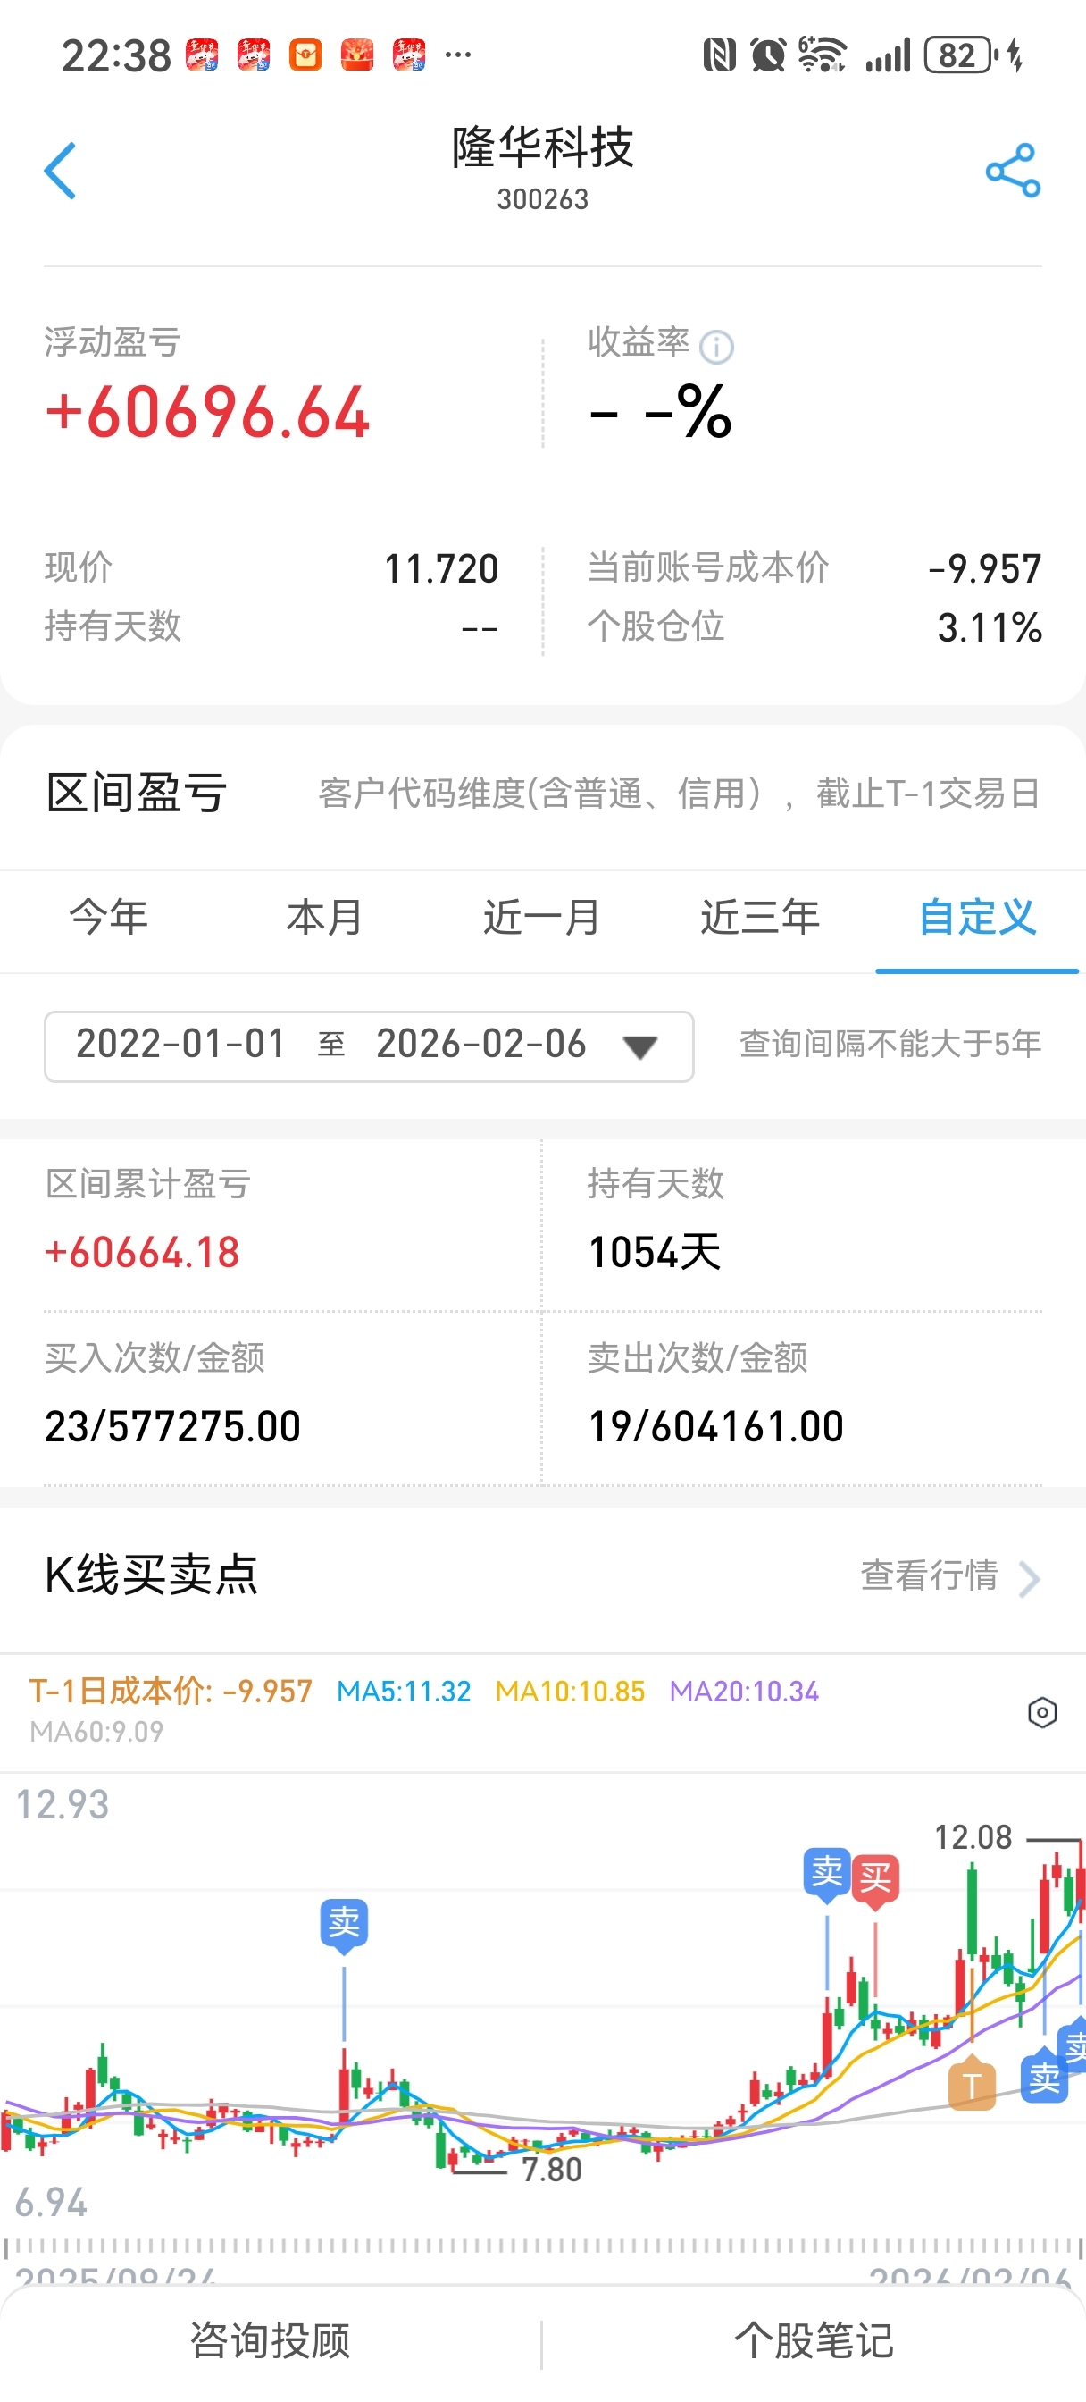Tap the 个股笔记 button
This screenshot has height=2402, width=1086.
click(814, 2340)
